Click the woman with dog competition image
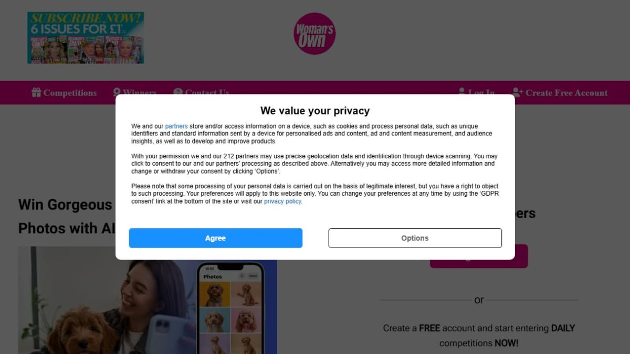This screenshot has width=630, height=354. click(148, 301)
